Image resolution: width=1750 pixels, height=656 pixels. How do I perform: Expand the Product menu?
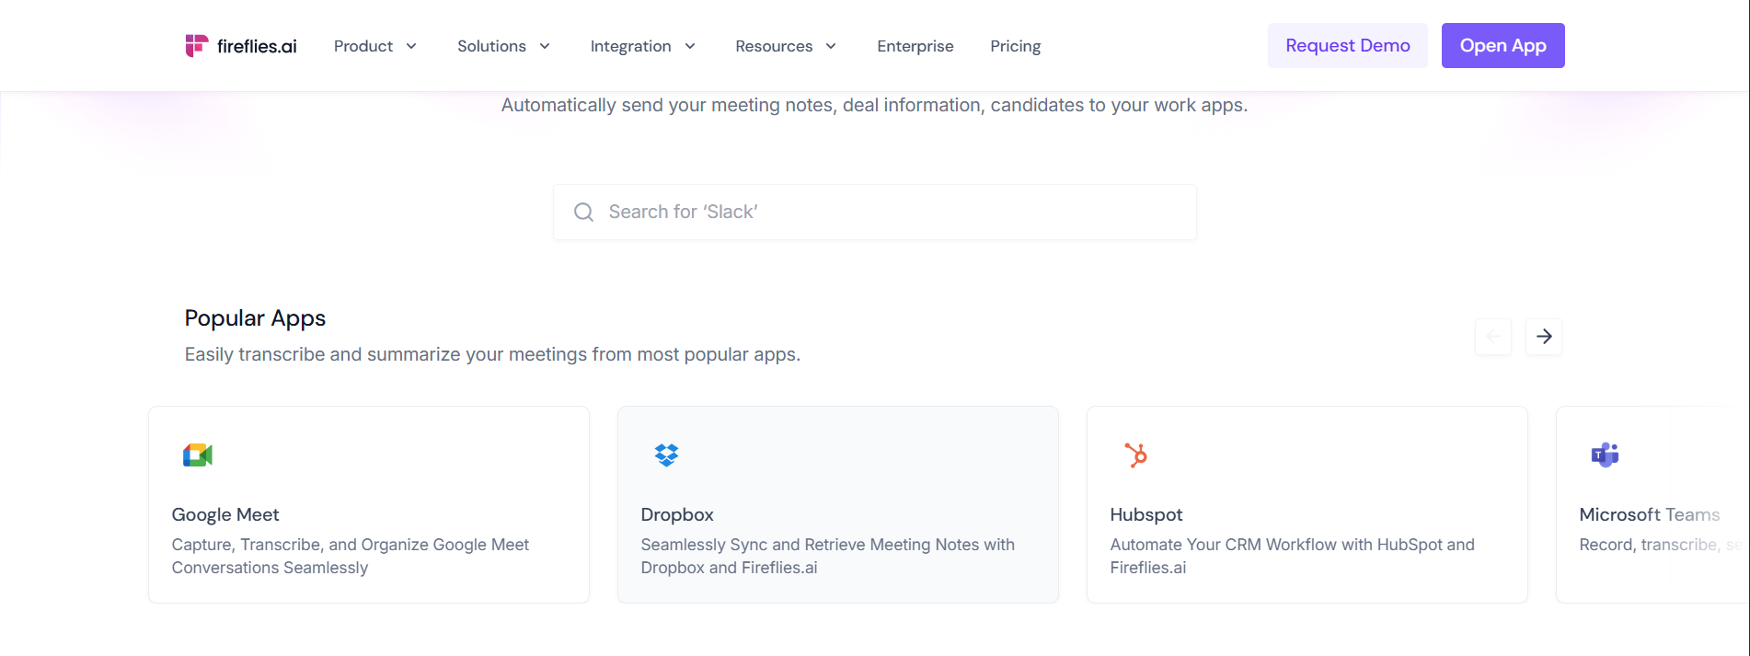pyautogui.click(x=375, y=46)
